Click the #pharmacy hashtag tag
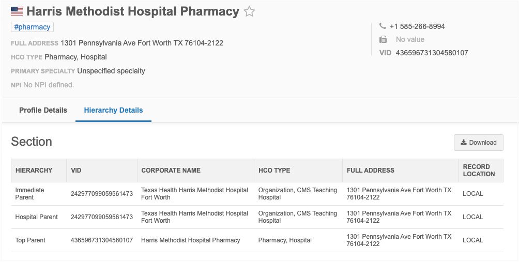519x262 pixels. point(32,27)
